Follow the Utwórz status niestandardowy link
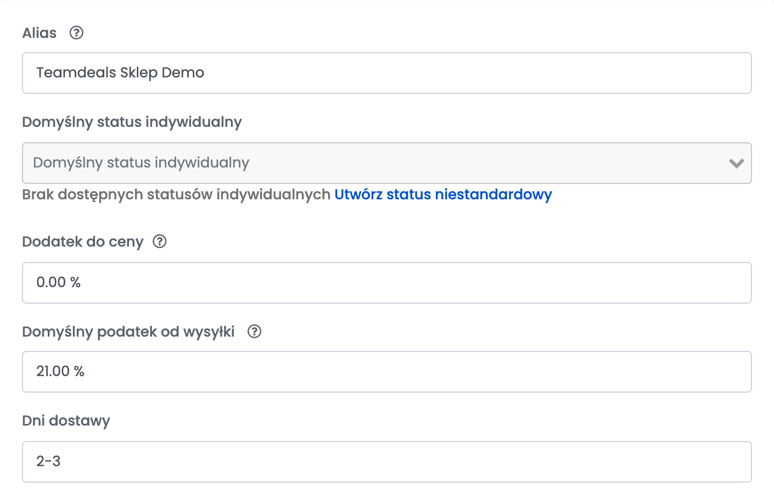The height and width of the screenshot is (503, 774). [x=443, y=194]
